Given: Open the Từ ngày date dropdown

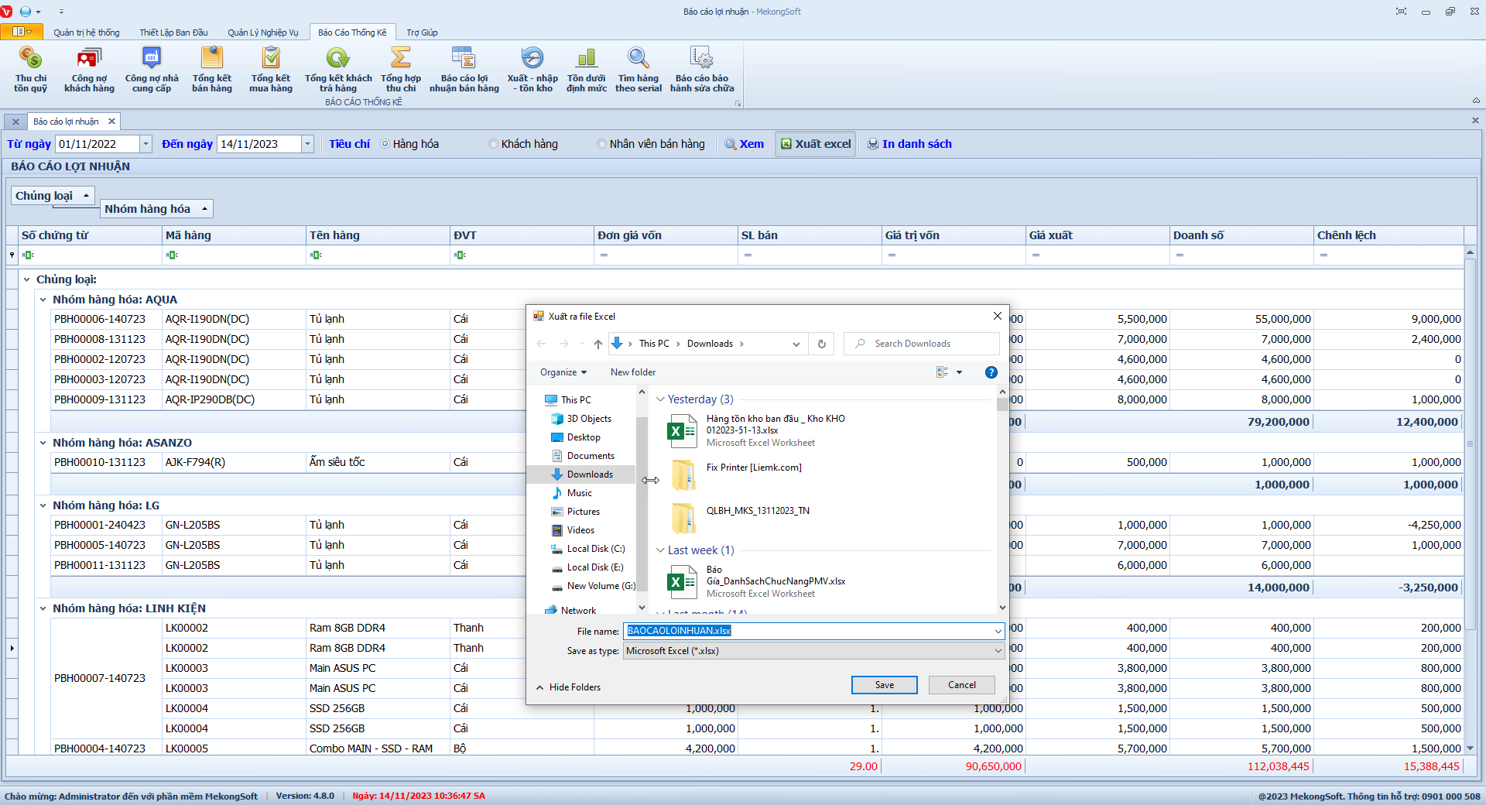Looking at the screenshot, I should click(146, 144).
